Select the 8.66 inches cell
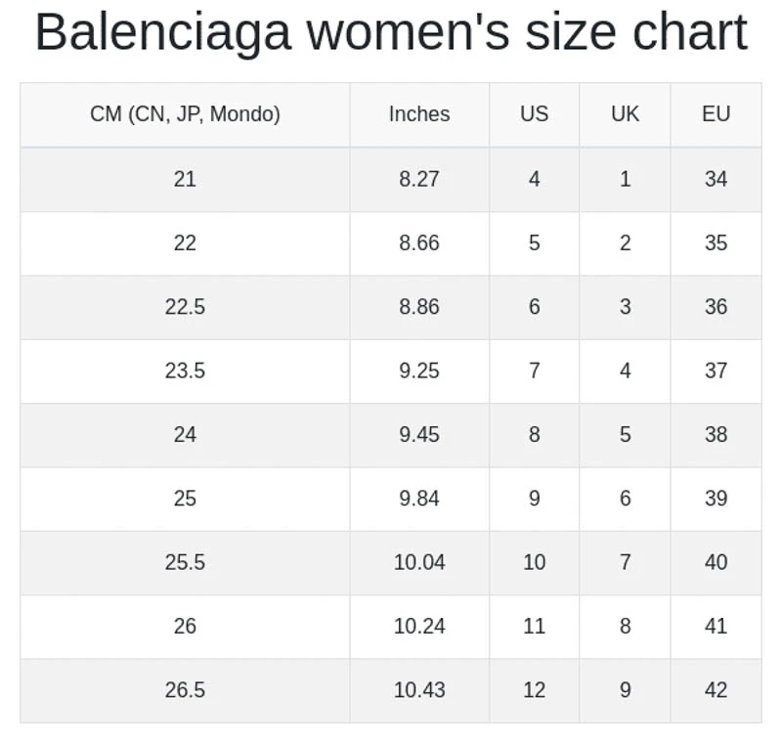782x743 pixels. pyautogui.click(x=419, y=242)
